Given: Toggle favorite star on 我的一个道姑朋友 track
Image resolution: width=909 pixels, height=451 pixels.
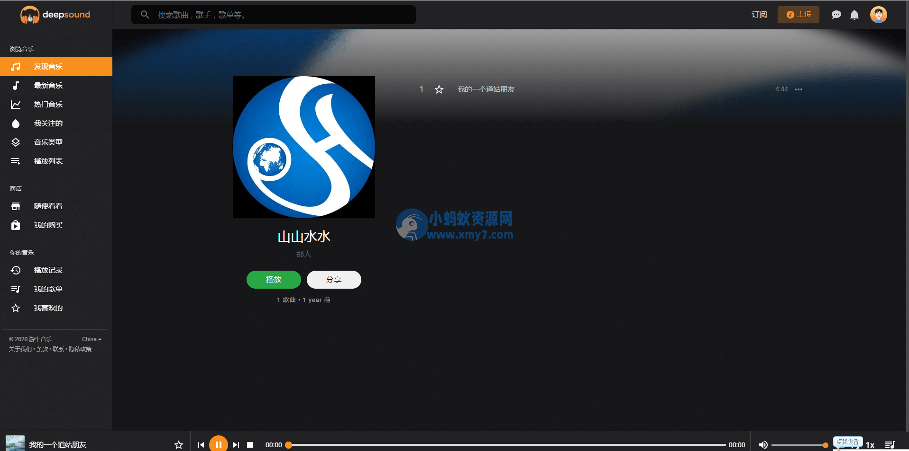Looking at the screenshot, I should [439, 89].
